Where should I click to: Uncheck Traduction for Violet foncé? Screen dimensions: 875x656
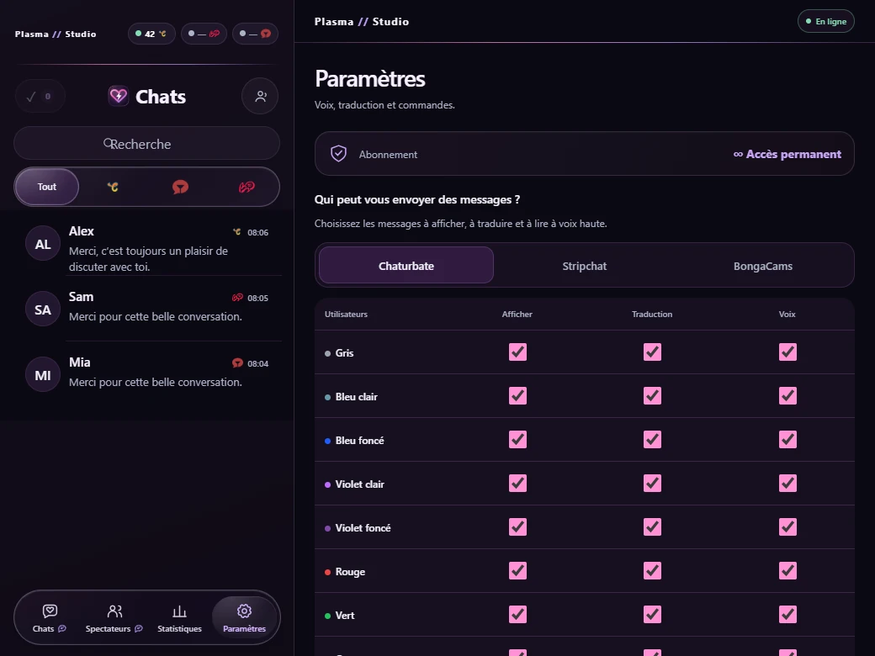tap(652, 526)
